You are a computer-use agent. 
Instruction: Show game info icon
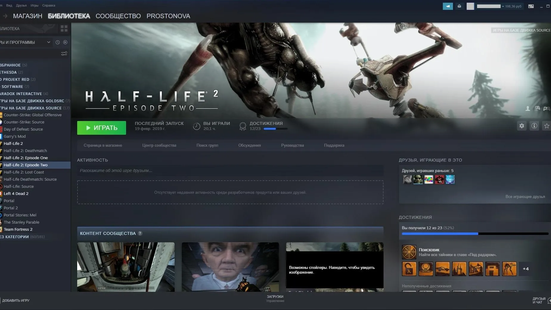[534, 126]
